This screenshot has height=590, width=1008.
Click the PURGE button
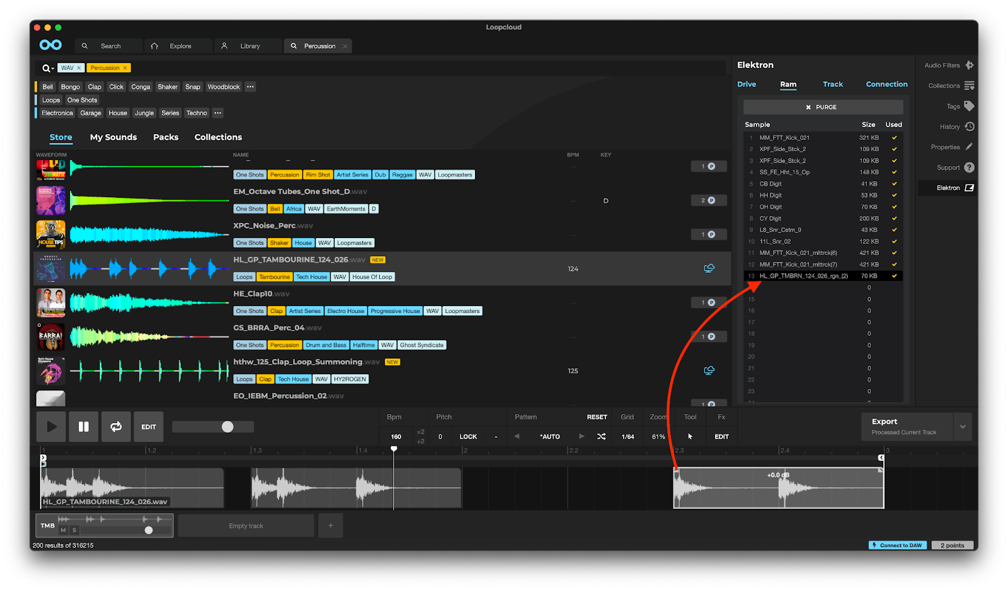coord(823,107)
